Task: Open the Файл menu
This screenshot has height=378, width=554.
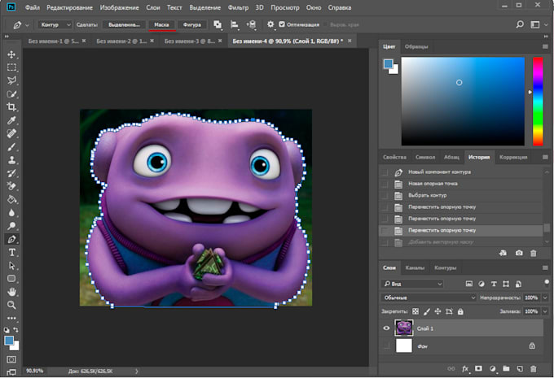Action: click(x=32, y=7)
